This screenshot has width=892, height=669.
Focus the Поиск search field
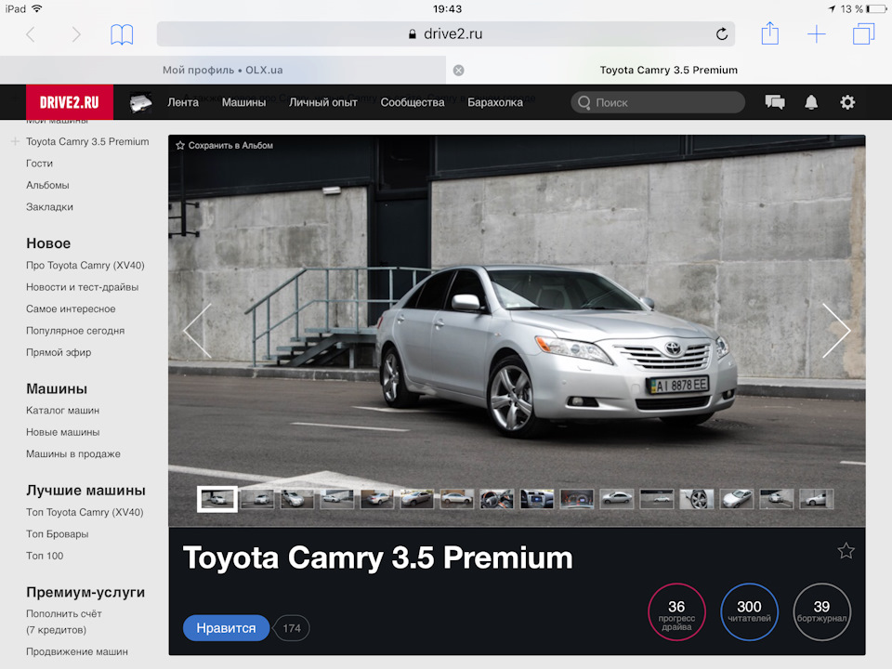point(658,103)
